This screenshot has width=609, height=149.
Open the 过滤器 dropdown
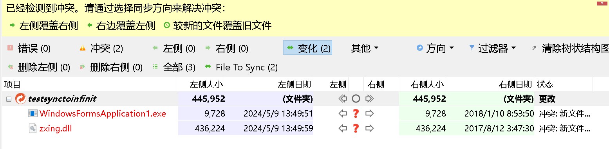pos(492,48)
